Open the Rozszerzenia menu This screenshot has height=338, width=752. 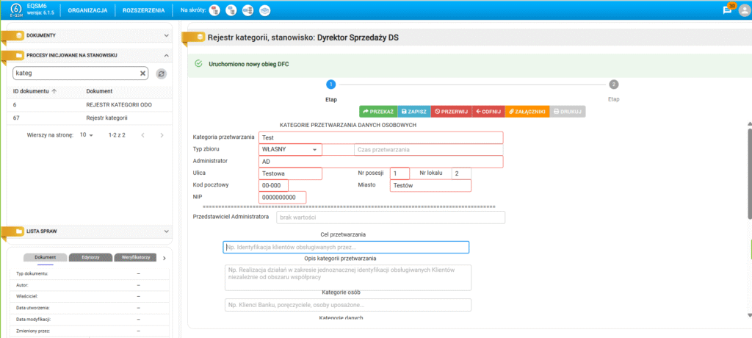(x=144, y=10)
